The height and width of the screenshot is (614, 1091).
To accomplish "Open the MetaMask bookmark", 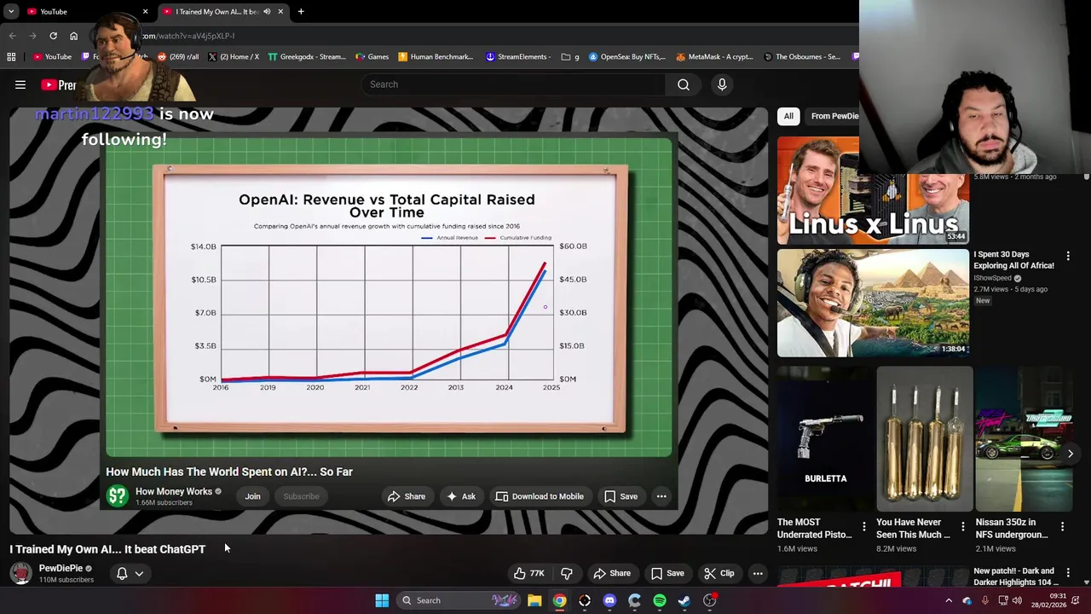I will 714,57.
